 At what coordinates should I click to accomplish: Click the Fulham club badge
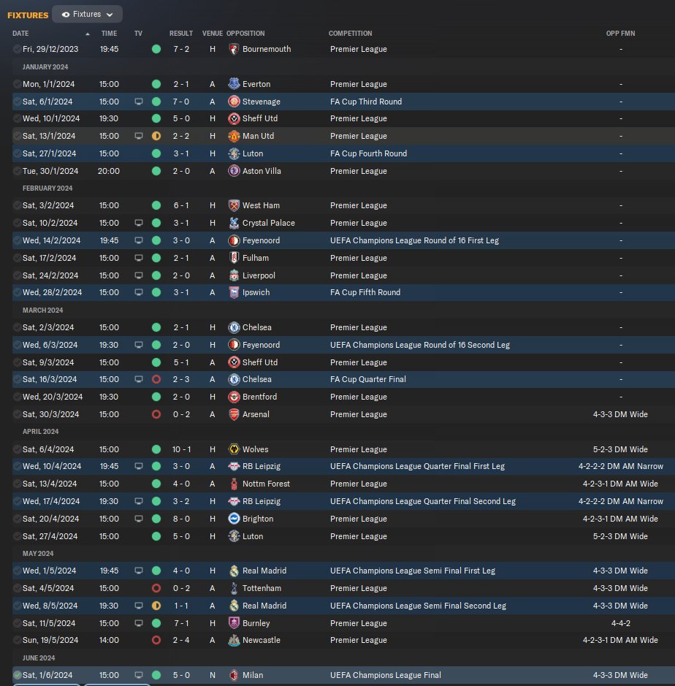coord(234,258)
